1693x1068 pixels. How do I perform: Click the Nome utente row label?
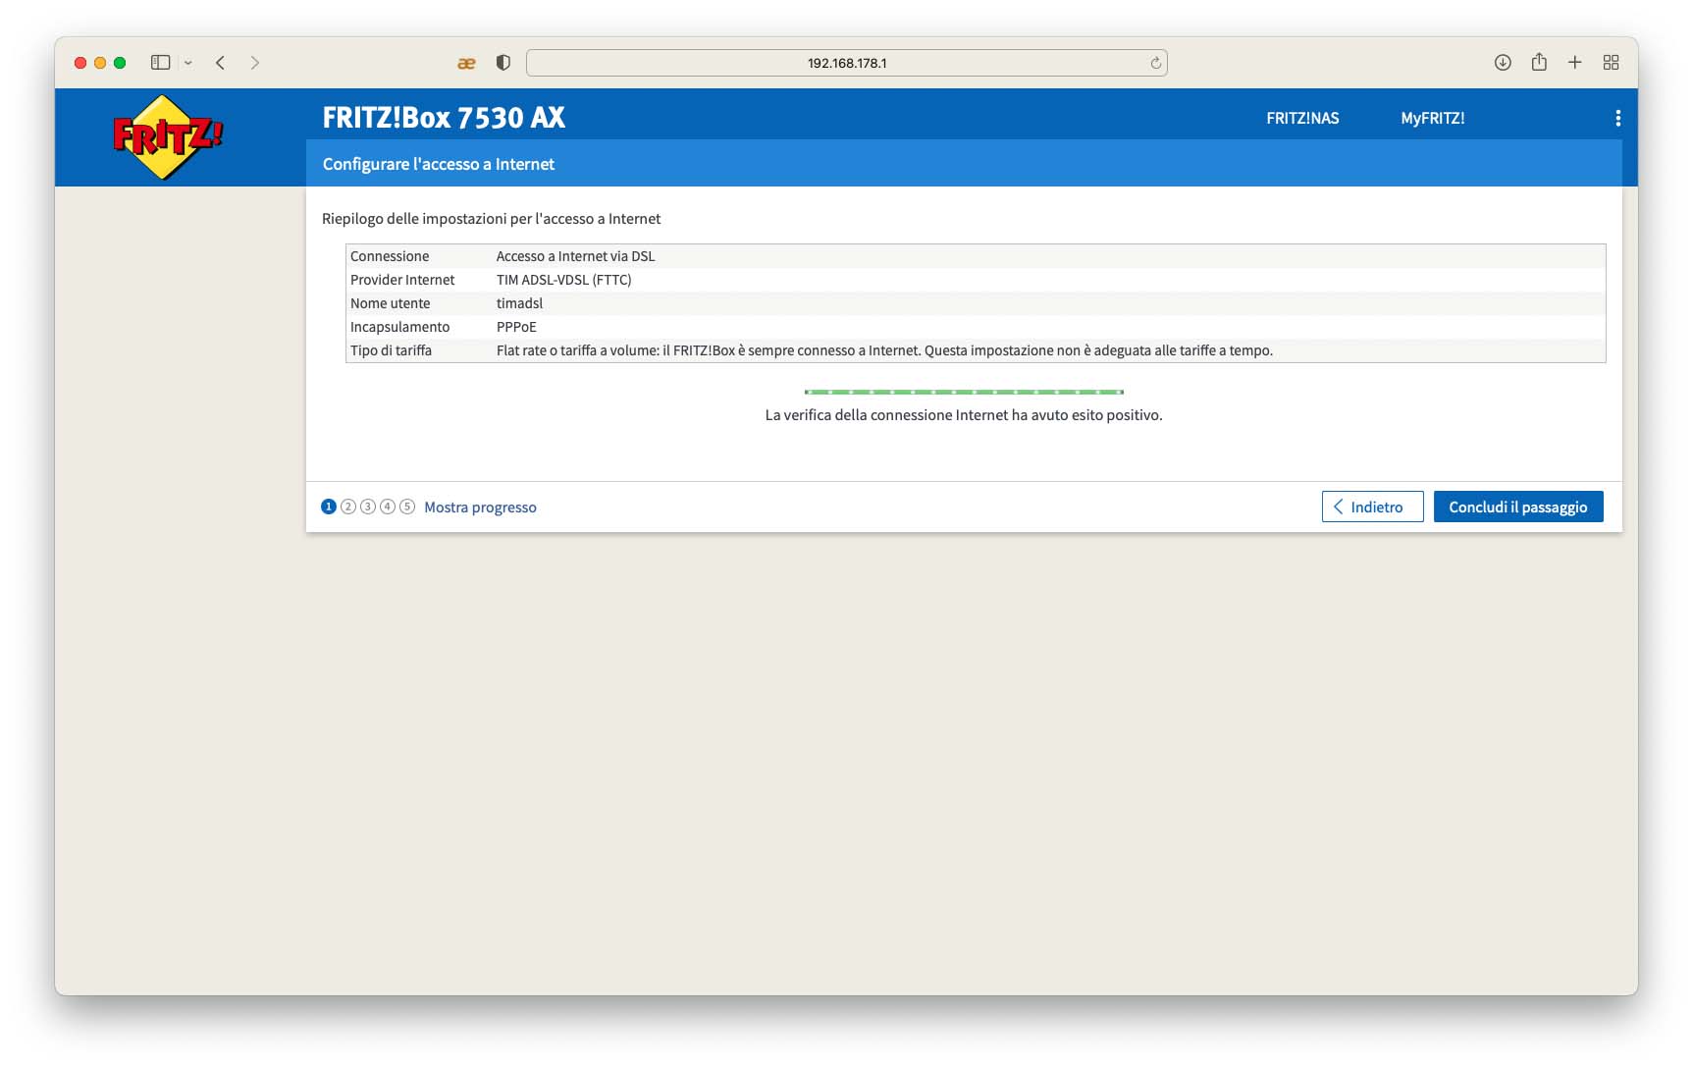(x=391, y=303)
